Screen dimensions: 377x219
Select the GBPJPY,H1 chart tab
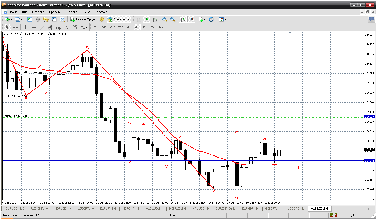[273, 208]
